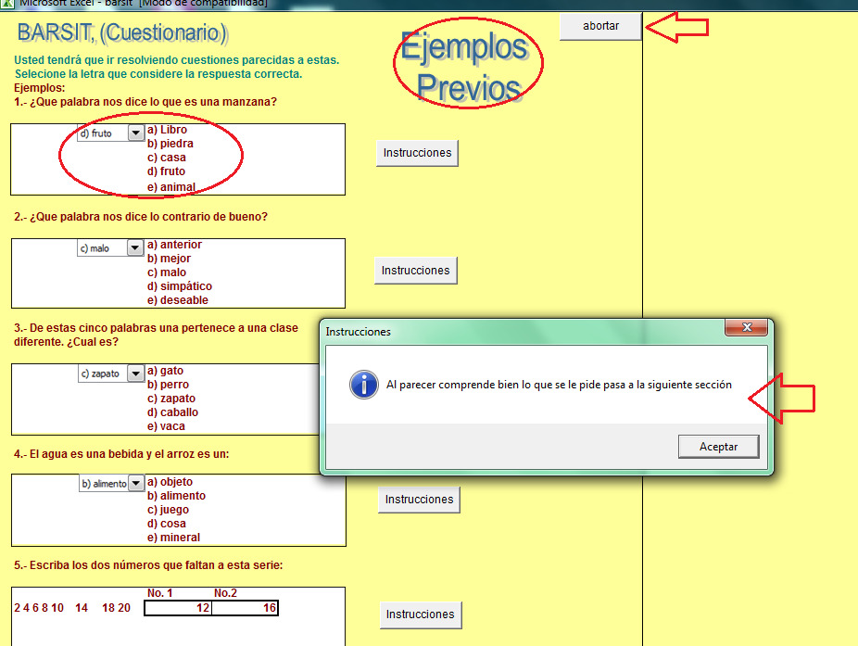Close the Instrucciones dialog with the red X
This screenshot has width=858, height=646.
pyautogui.click(x=747, y=327)
